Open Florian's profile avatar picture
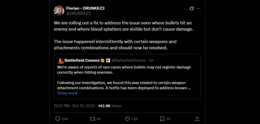This screenshot has width=260, height=124. 59,11
